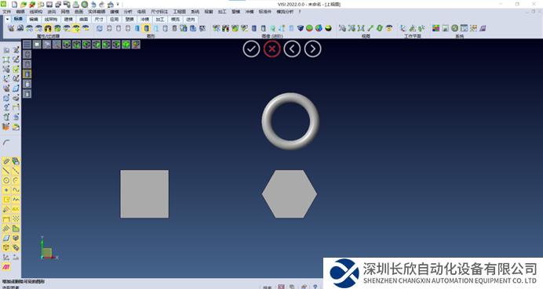Open the viewport hamburger menu
Image resolution: width=543 pixels, height=289 pixels.
pyautogui.click(x=27, y=44)
